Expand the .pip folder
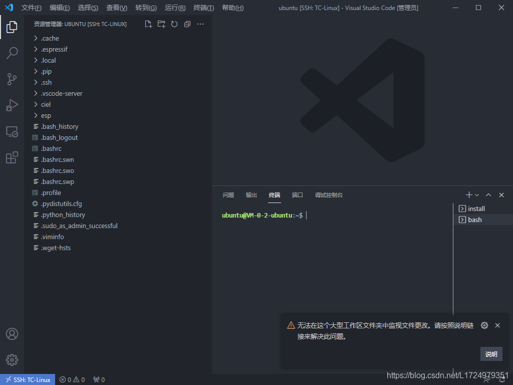The height and width of the screenshot is (385, 513). [118, 71]
